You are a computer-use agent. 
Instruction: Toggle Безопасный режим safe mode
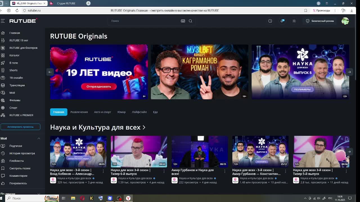pyautogui.click(x=320, y=21)
